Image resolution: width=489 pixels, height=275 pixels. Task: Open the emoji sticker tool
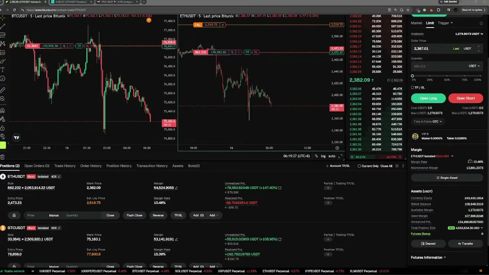pyautogui.click(x=2, y=79)
